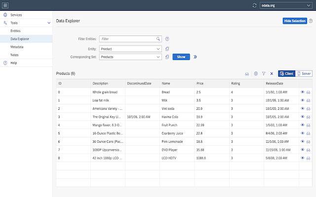Open the Notes page
The height and width of the screenshot is (197, 316).
[26, 55]
